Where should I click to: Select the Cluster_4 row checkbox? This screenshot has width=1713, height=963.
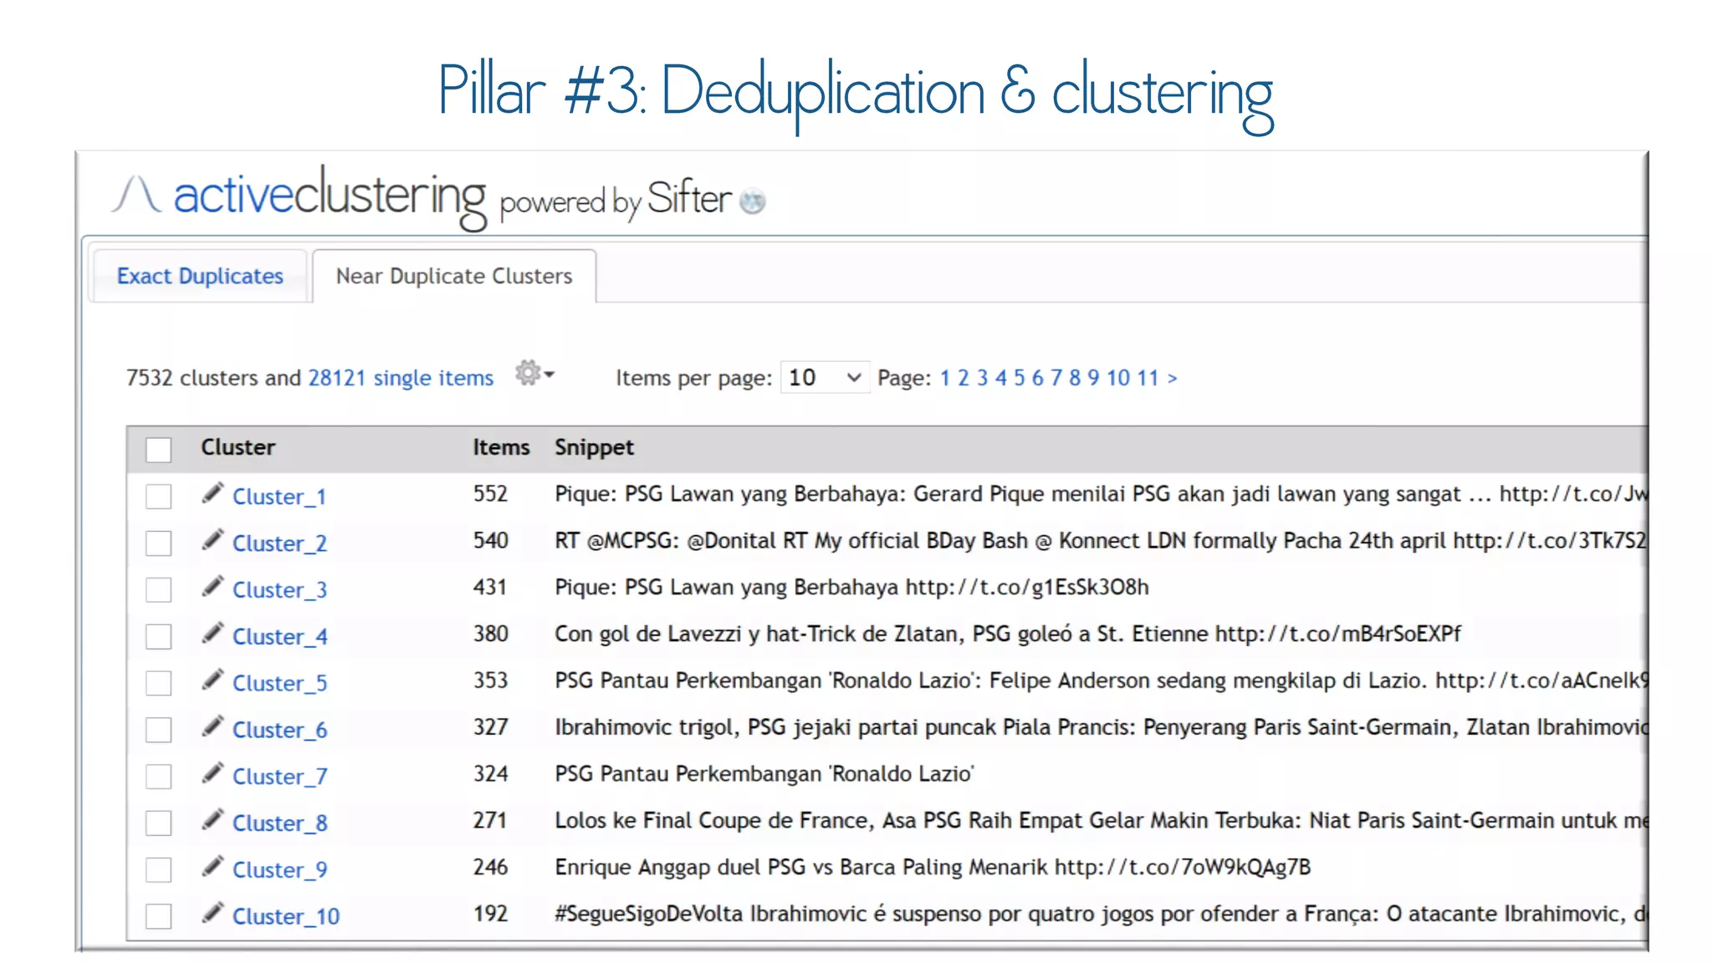point(158,637)
